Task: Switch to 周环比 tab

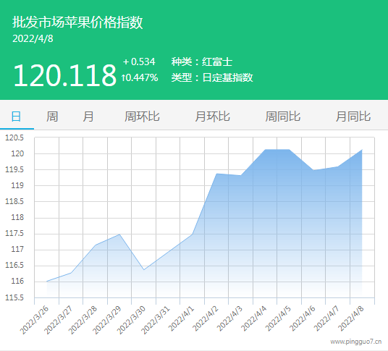Action: (x=142, y=117)
